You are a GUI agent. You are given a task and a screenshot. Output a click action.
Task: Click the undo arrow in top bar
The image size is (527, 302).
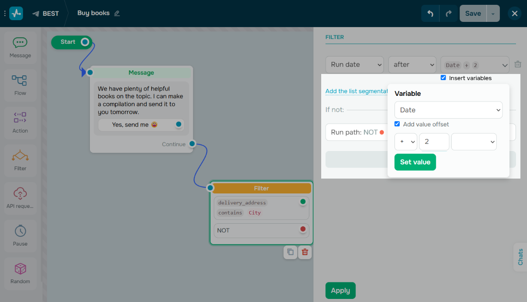[x=430, y=14]
